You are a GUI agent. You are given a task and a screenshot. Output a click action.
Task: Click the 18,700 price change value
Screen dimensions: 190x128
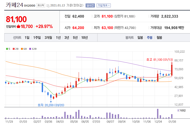[27, 26]
